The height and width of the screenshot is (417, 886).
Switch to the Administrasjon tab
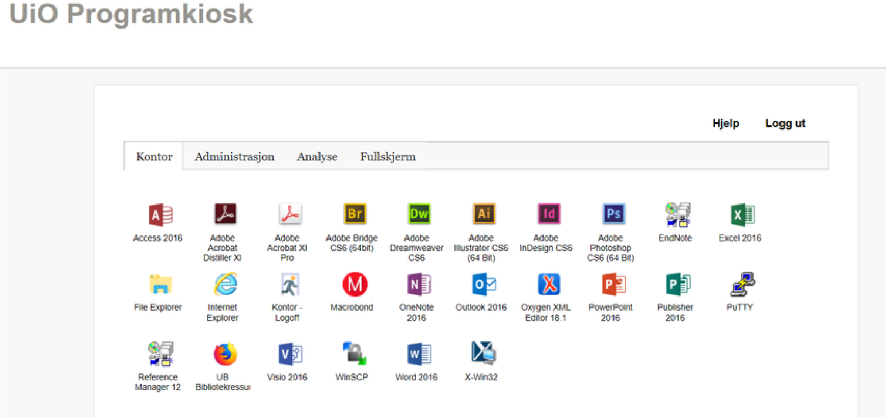(234, 157)
